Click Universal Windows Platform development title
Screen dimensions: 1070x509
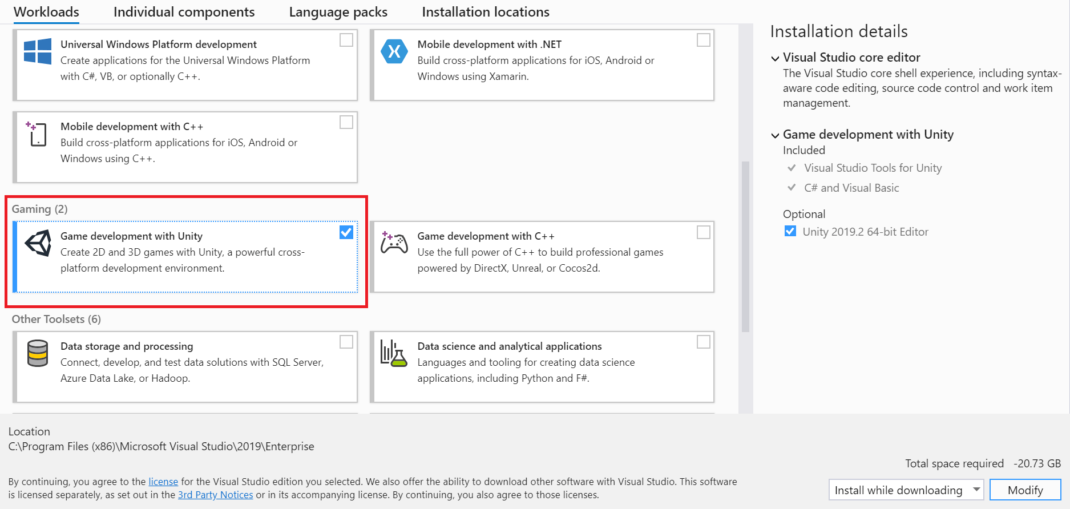(x=159, y=45)
